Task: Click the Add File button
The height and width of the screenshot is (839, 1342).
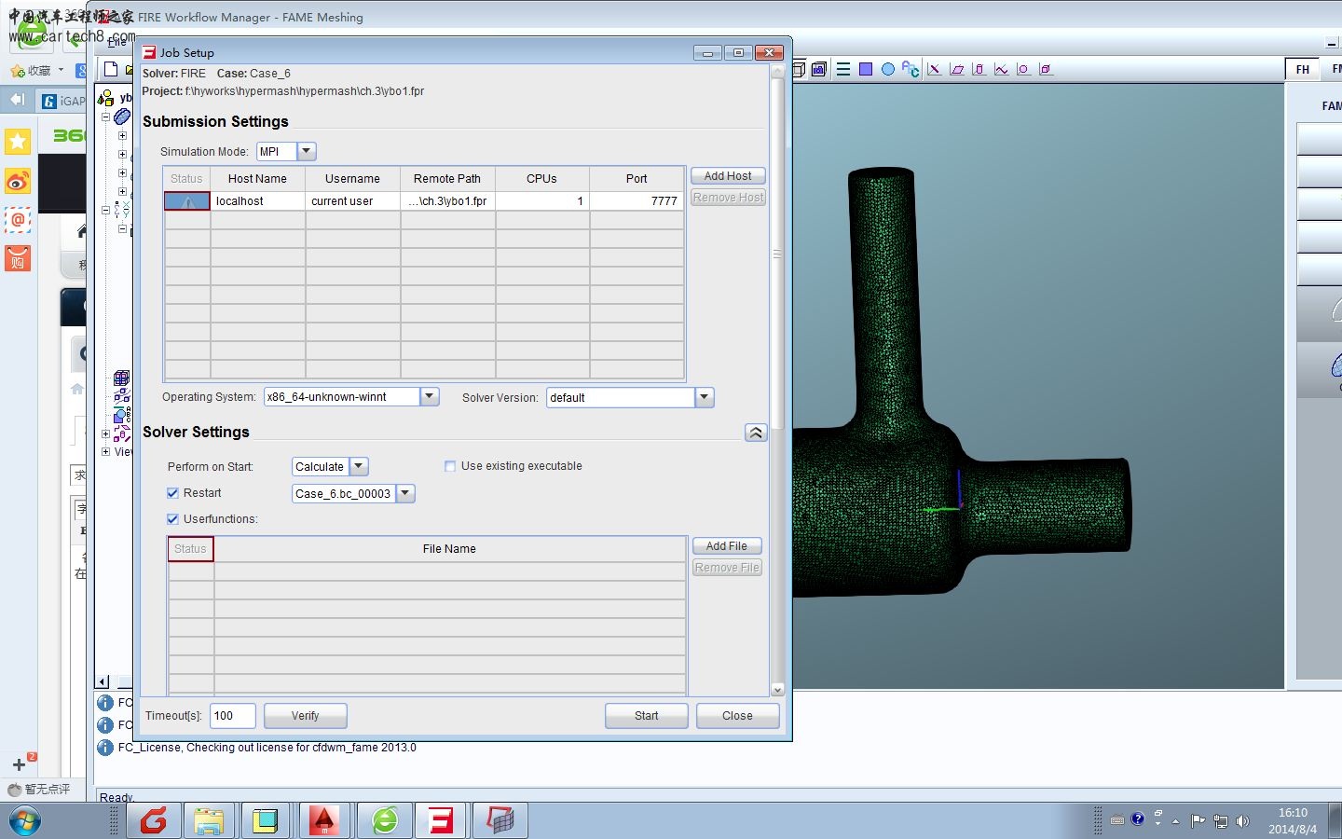Action: click(x=727, y=546)
